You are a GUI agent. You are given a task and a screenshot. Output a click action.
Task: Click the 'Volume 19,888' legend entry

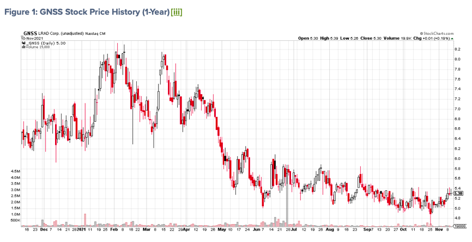point(38,47)
